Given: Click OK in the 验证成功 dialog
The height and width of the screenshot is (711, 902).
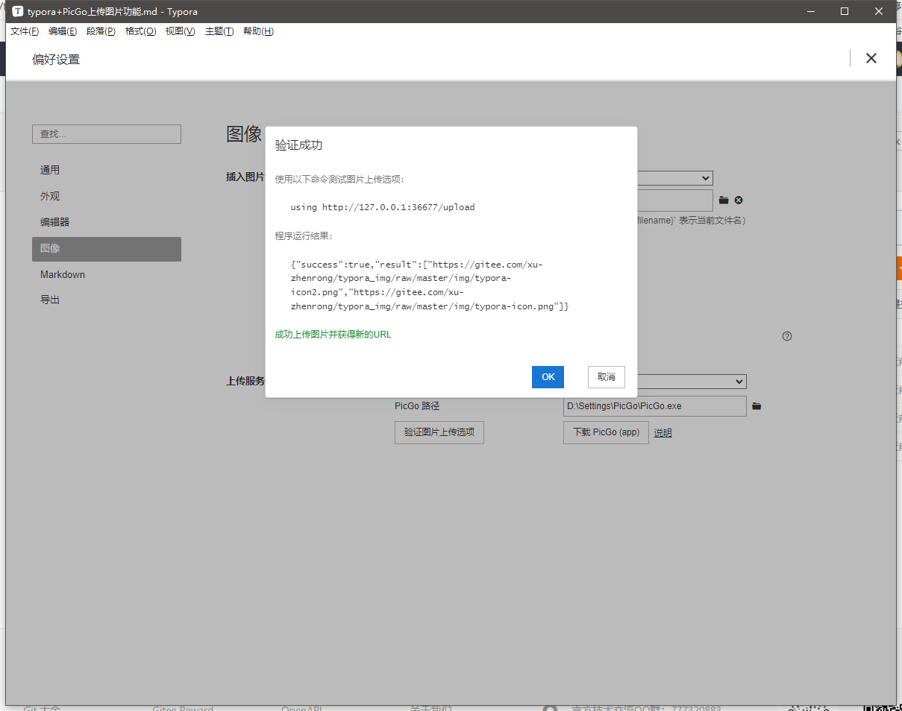Looking at the screenshot, I should click(548, 377).
